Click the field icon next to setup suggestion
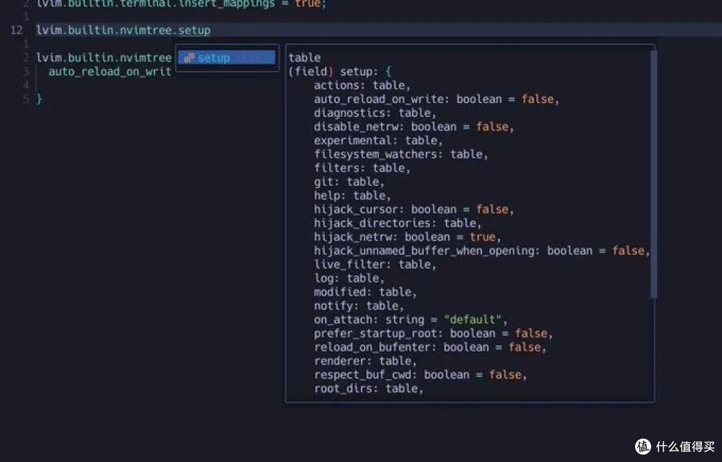Image resolution: width=722 pixels, height=462 pixels. [x=189, y=57]
